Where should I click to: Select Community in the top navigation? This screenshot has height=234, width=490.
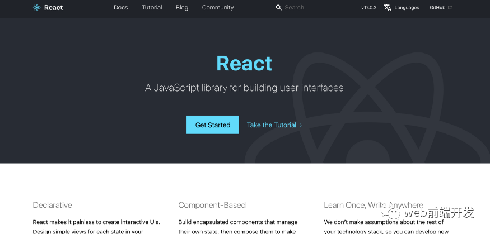coord(217,8)
